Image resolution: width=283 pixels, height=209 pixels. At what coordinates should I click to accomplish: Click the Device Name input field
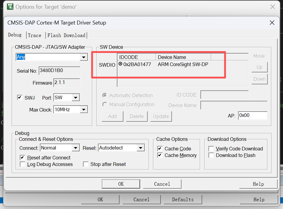pyautogui.click(x=234, y=105)
